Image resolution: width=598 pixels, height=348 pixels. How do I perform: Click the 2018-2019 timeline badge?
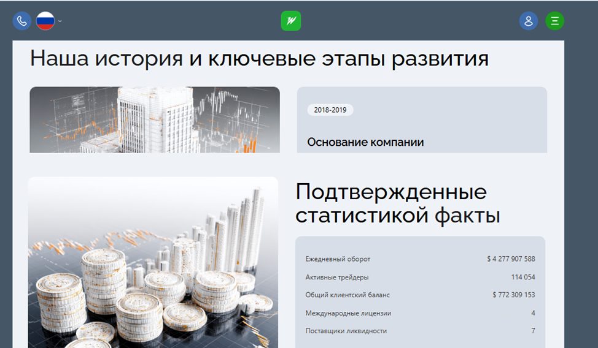(330, 110)
